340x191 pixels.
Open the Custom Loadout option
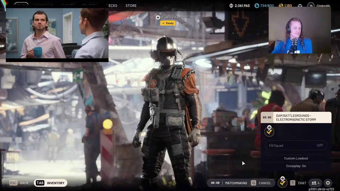click(x=296, y=158)
